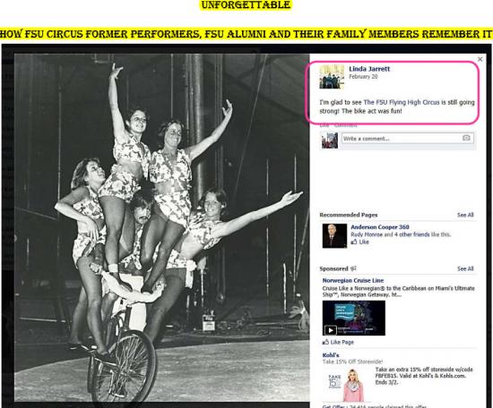Click the Like Page thumbs-up icon
Image resolution: width=493 pixels, height=408 pixels.
(325, 342)
